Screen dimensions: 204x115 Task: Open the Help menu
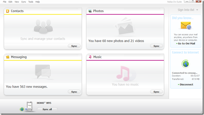(x=37, y=2)
